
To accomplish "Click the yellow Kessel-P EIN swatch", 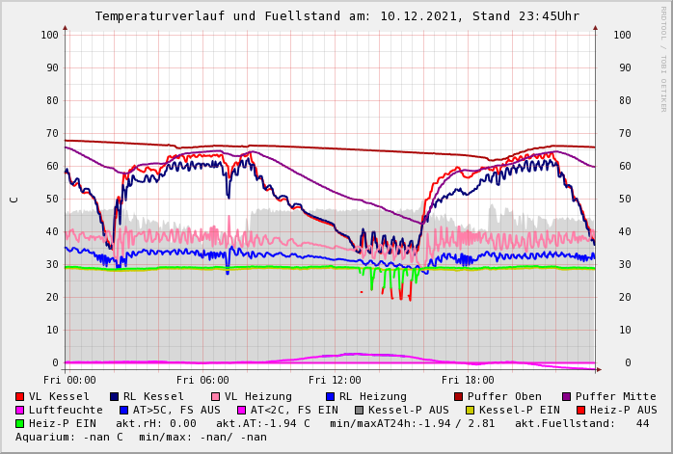I will [x=470, y=410].
